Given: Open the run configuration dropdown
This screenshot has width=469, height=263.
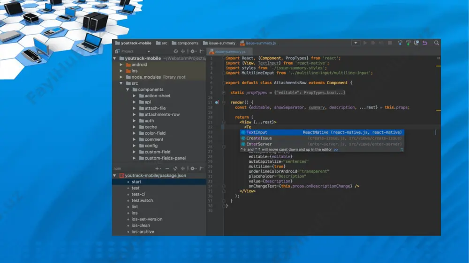Looking at the screenshot, I should [x=356, y=43].
